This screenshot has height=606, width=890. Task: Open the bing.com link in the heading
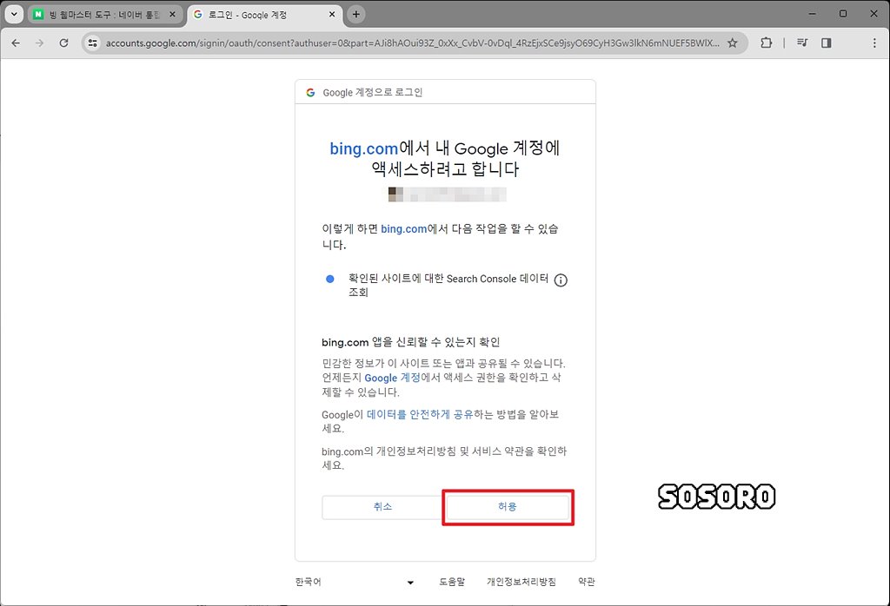point(364,148)
